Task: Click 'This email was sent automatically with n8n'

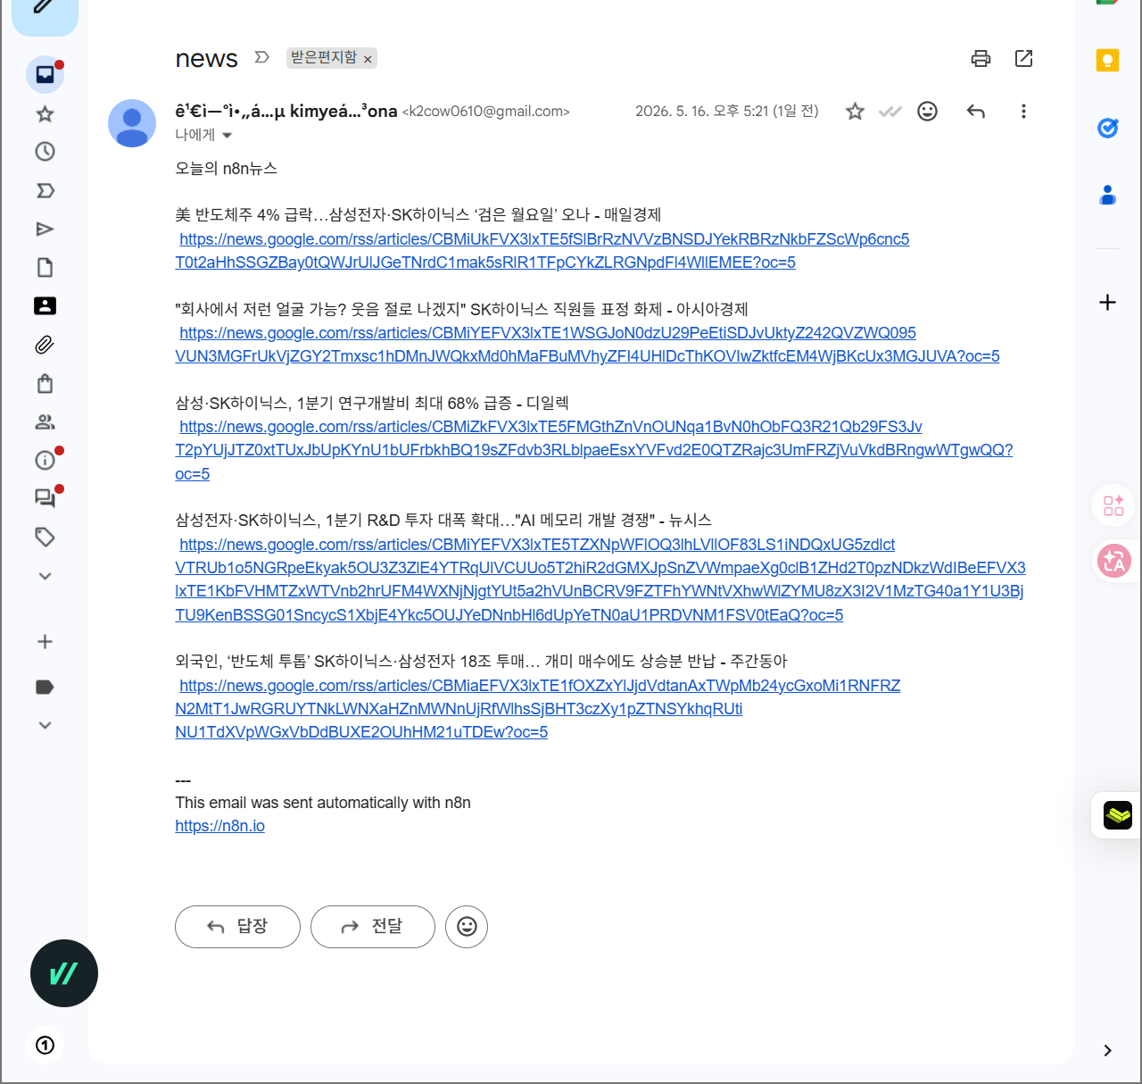Action: pyautogui.click(x=323, y=803)
